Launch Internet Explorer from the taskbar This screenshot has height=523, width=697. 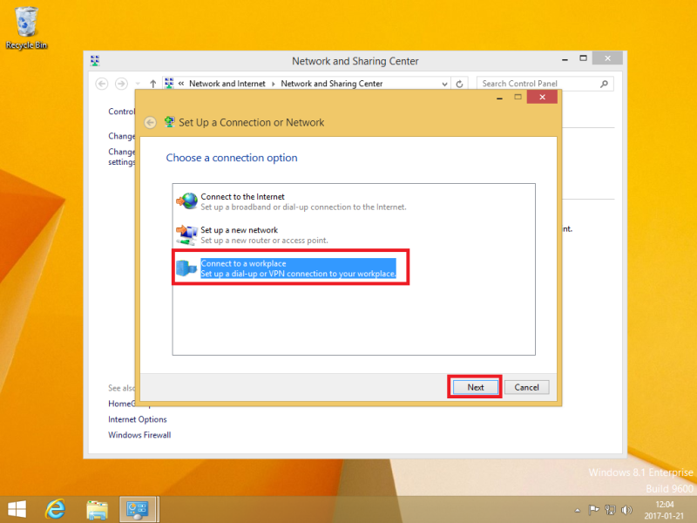click(57, 507)
